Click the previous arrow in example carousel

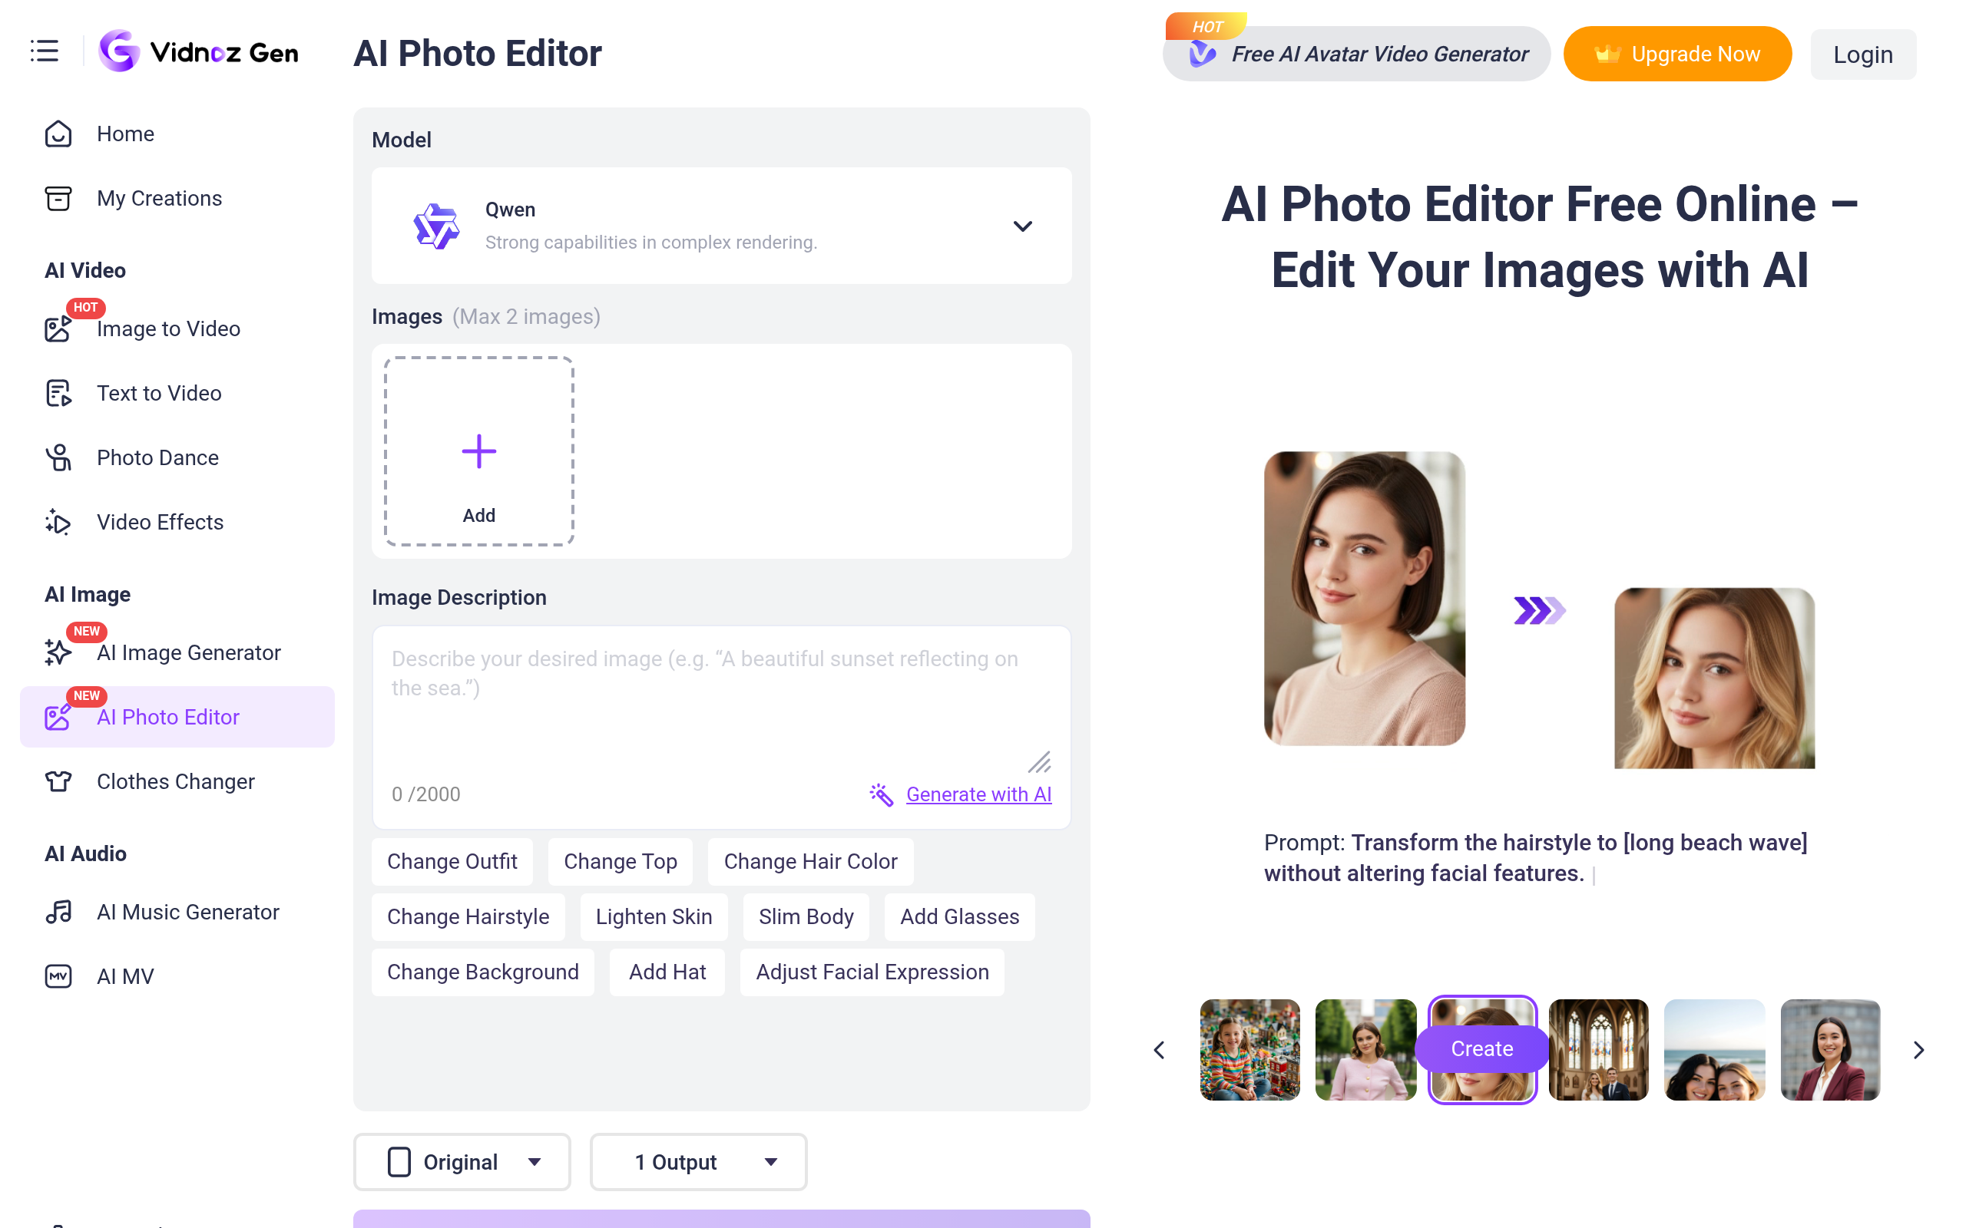1160,1049
